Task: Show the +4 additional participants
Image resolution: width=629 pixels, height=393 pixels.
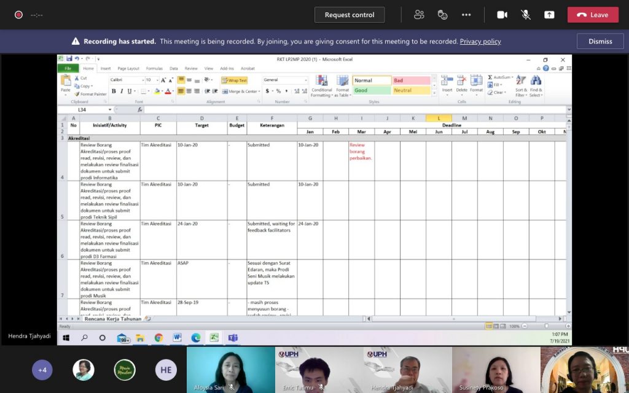Action: pos(42,370)
